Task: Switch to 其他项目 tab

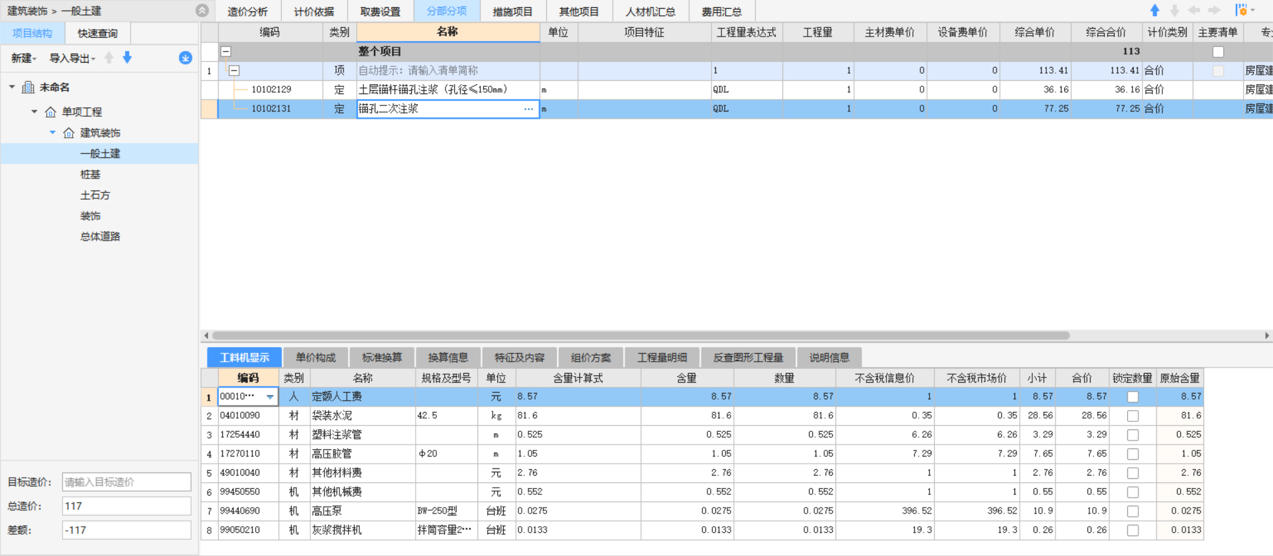Action: point(579,11)
